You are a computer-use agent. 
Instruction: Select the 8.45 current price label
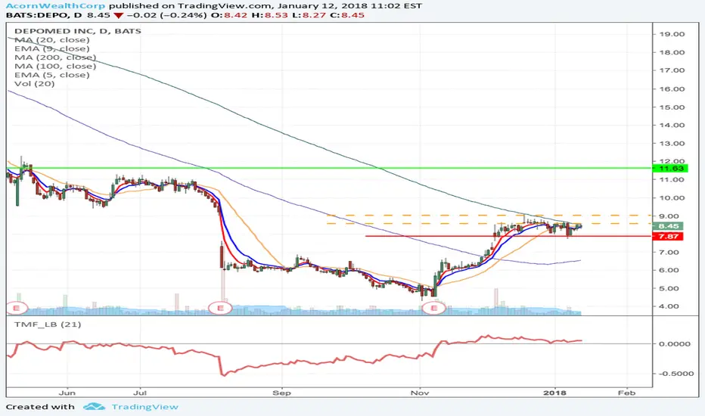click(668, 226)
